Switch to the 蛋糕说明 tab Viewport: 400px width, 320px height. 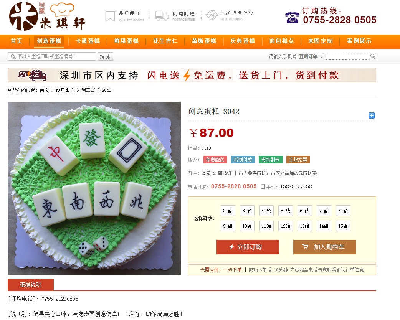click(31, 285)
